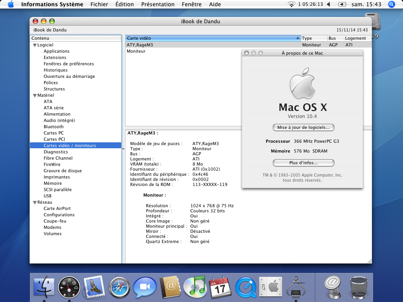This screenshot has width=403, height=302.
Task: Open Mail stamp icon in the Dock
Action: click(x=94, y=287)
